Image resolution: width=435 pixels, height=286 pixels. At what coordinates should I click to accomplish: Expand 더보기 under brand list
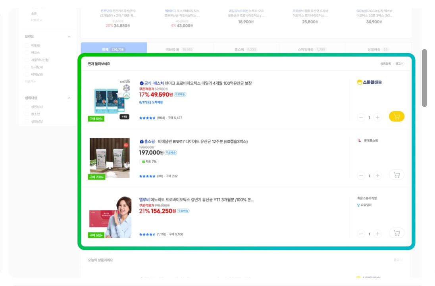tap(30, 82)
